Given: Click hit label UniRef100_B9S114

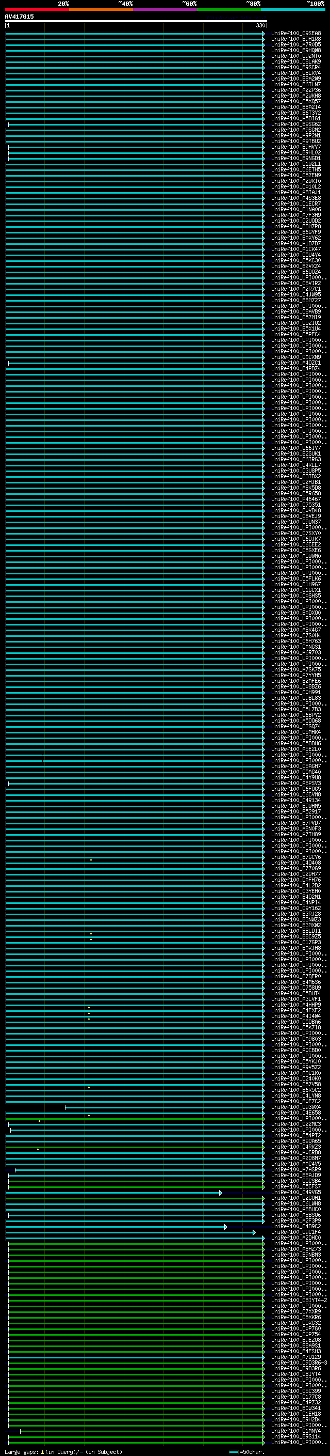Looking at the screenshot, I should (295, 1436).
